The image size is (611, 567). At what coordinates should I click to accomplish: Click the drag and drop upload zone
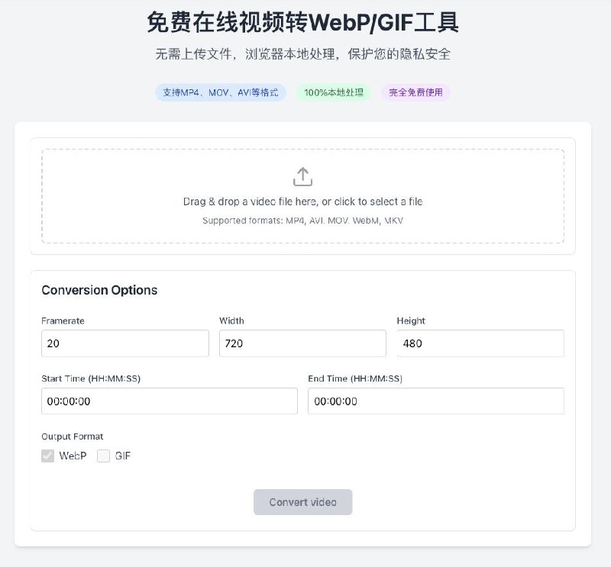302,195
